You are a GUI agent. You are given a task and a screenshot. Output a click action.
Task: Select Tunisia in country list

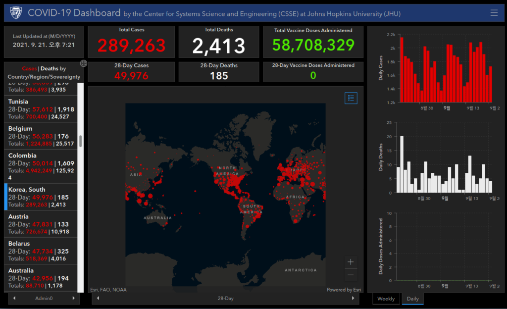pos(41,109)
